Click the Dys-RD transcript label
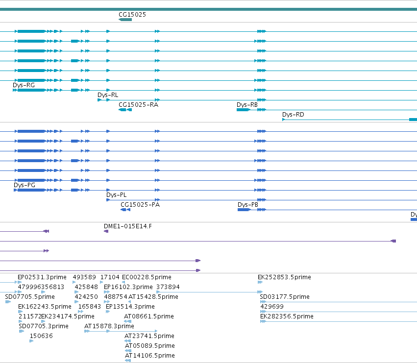 click(293, 115)
